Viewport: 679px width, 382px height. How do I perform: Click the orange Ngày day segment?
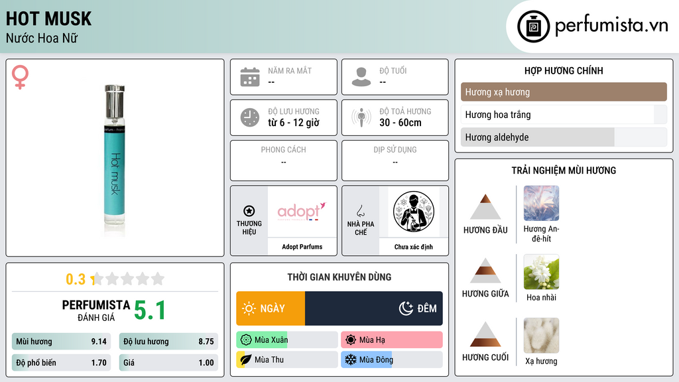271,308
